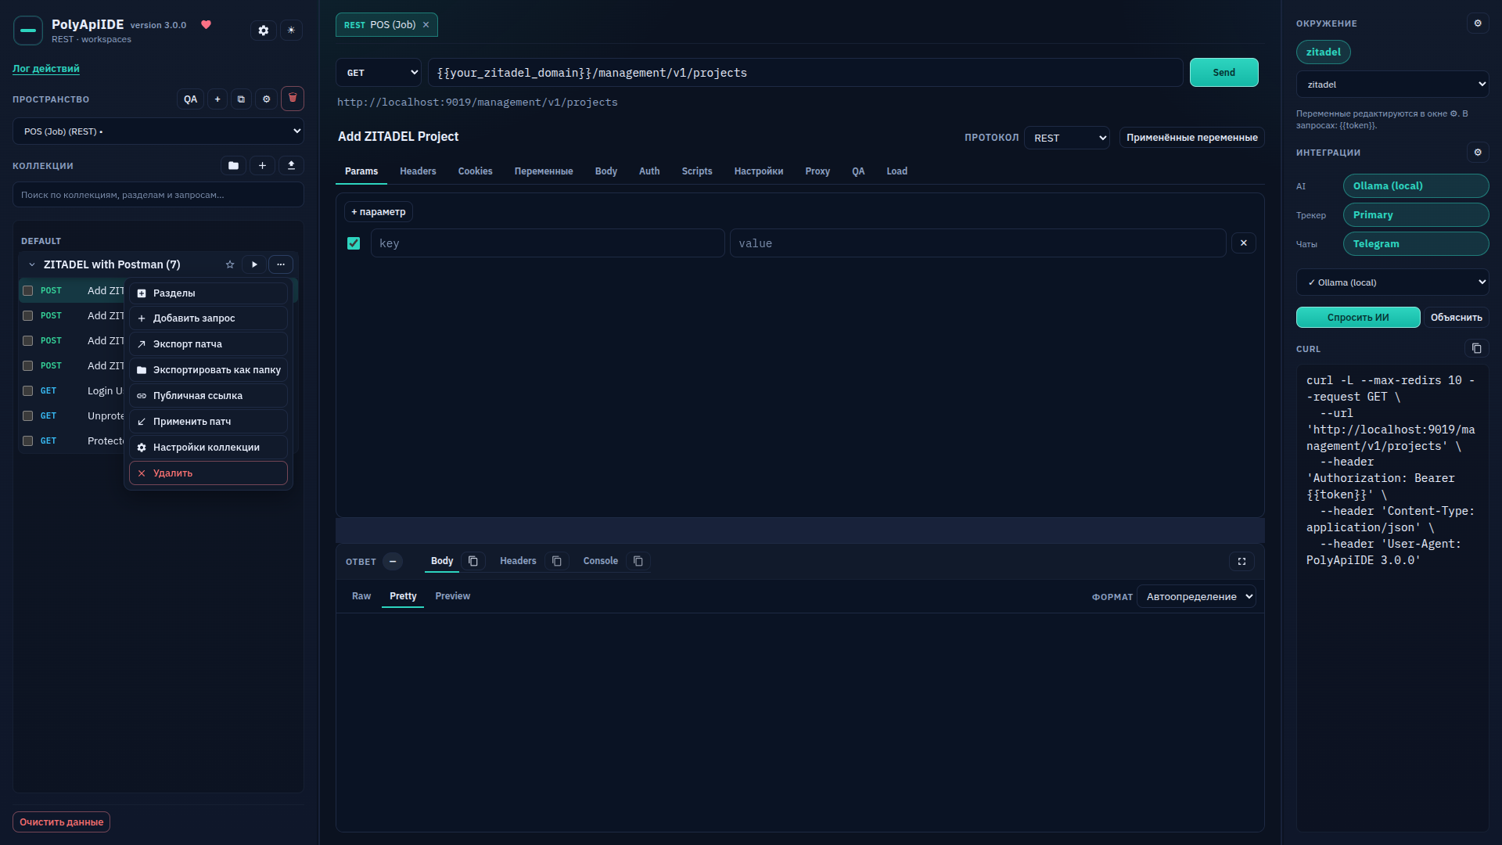
Task: Open the collection three-dots menu
Action: point(281,264)
